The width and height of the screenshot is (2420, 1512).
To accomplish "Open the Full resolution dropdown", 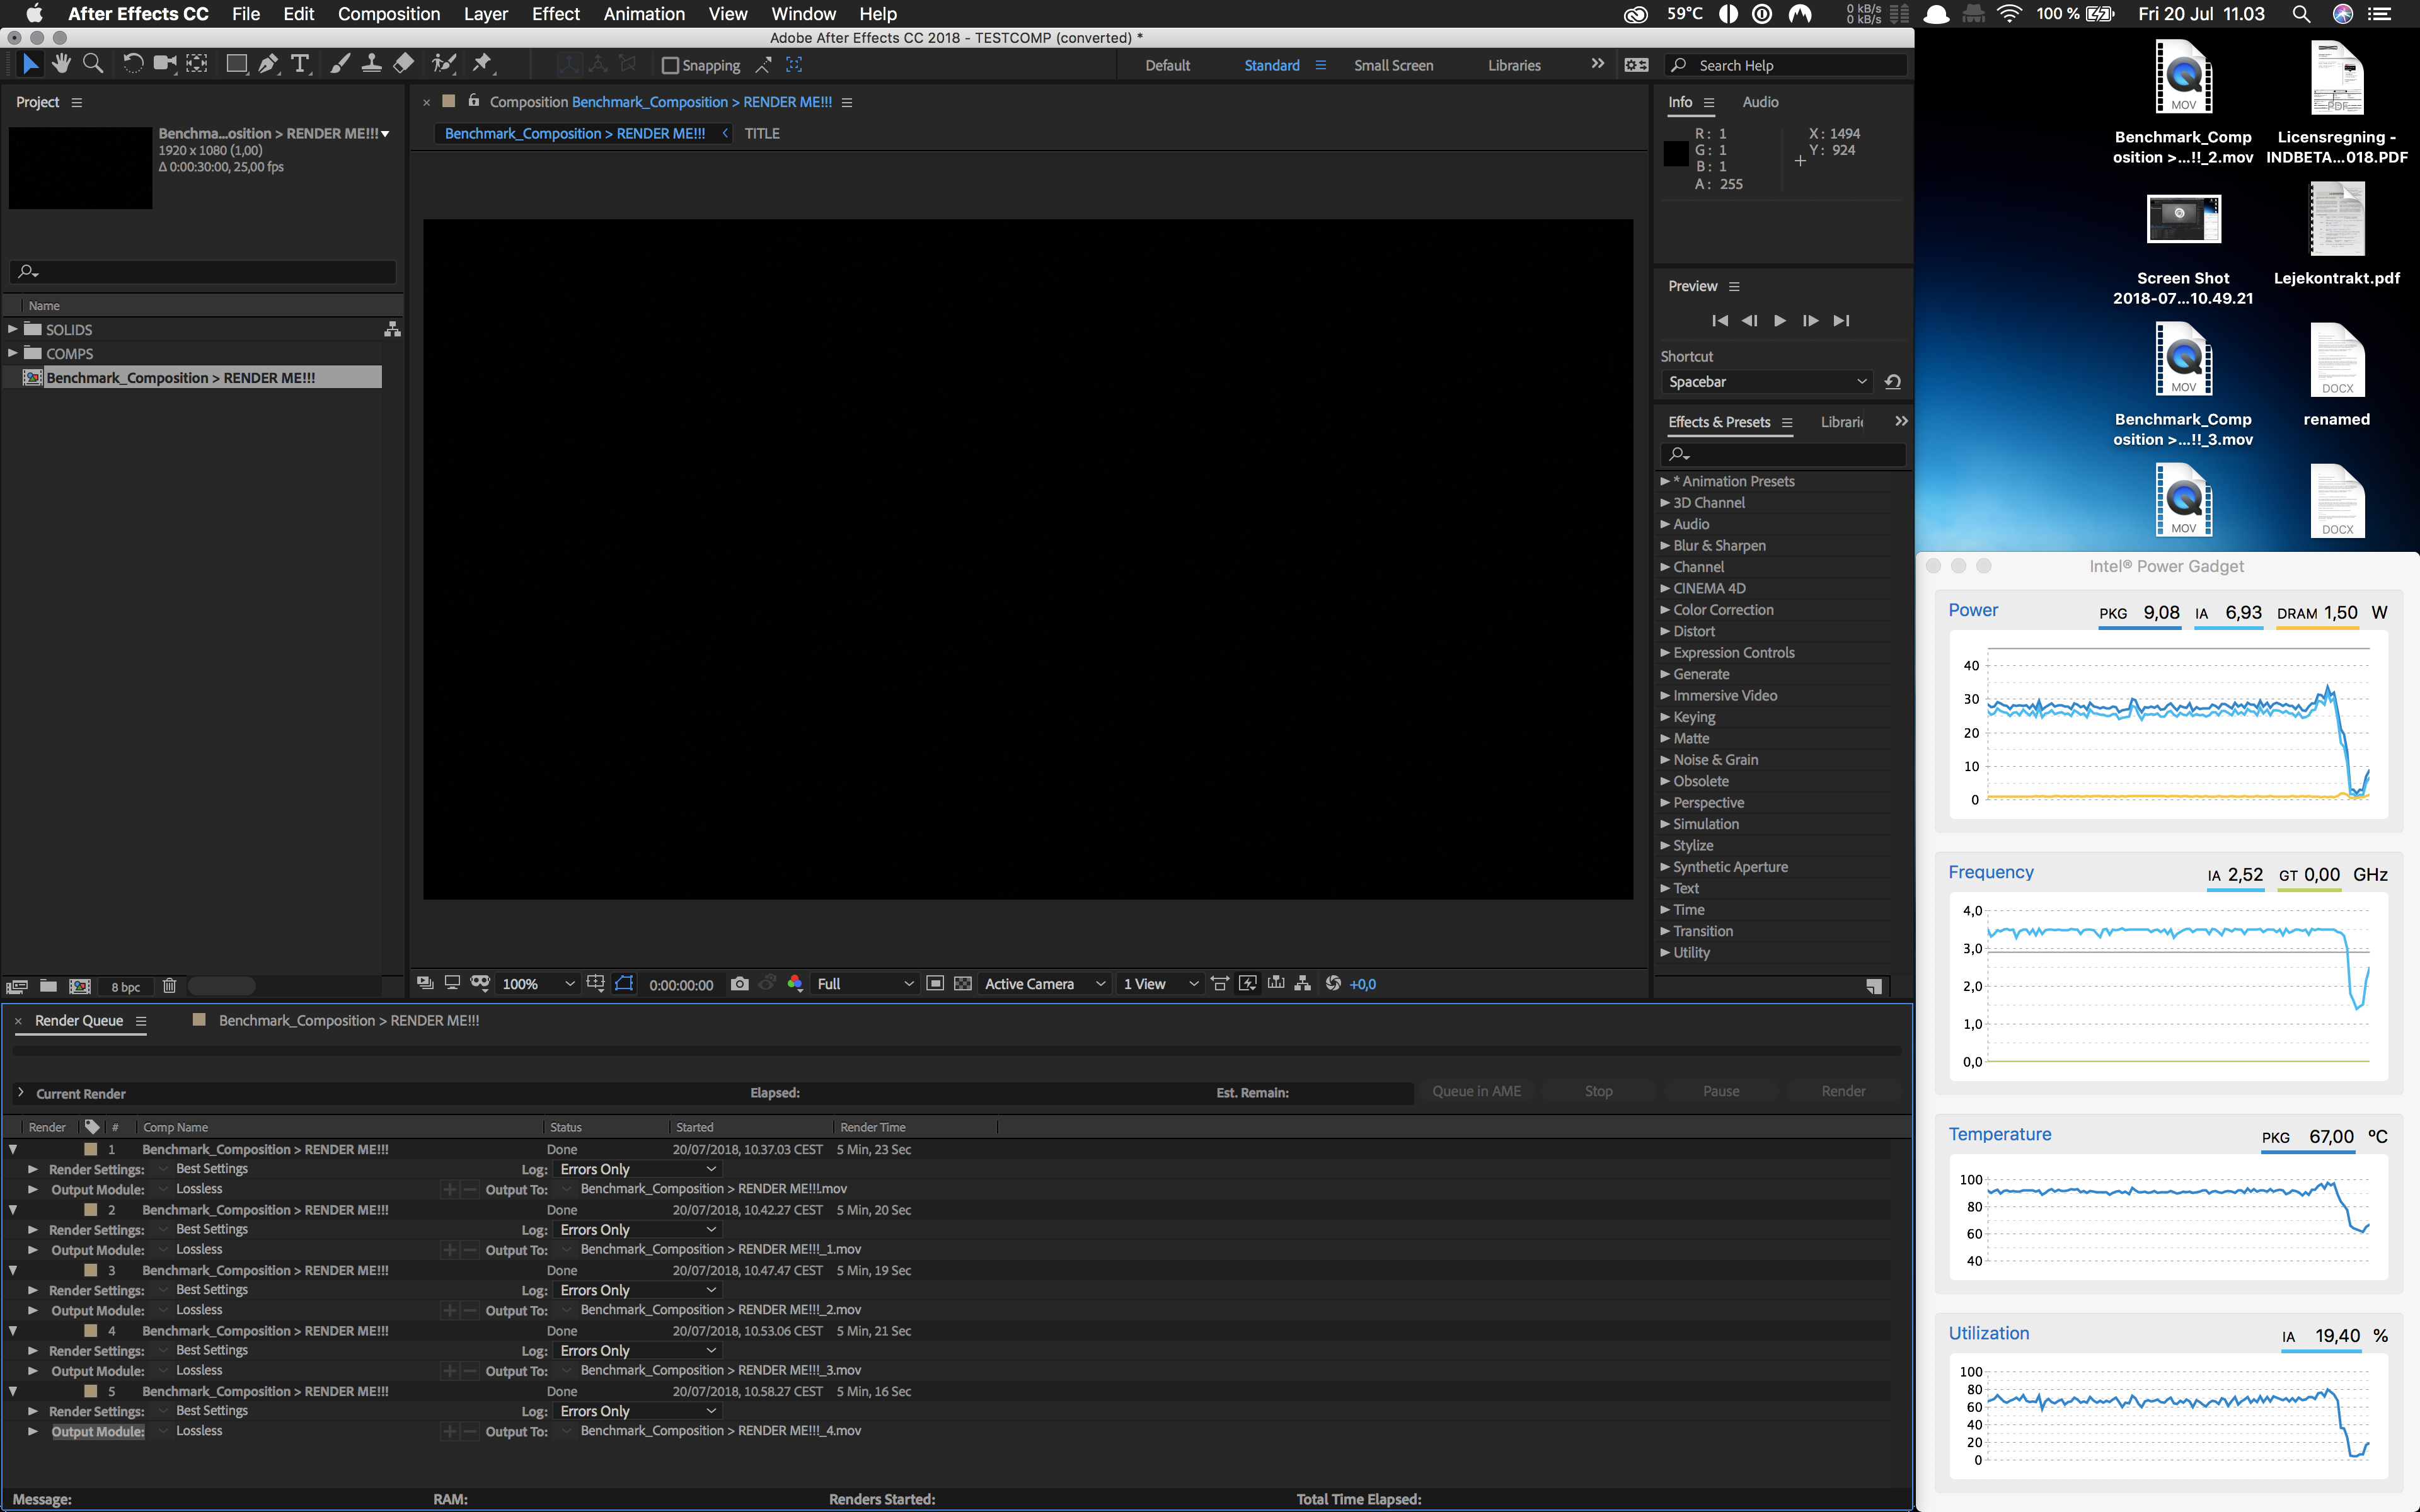I will click(x=864, y=984).
